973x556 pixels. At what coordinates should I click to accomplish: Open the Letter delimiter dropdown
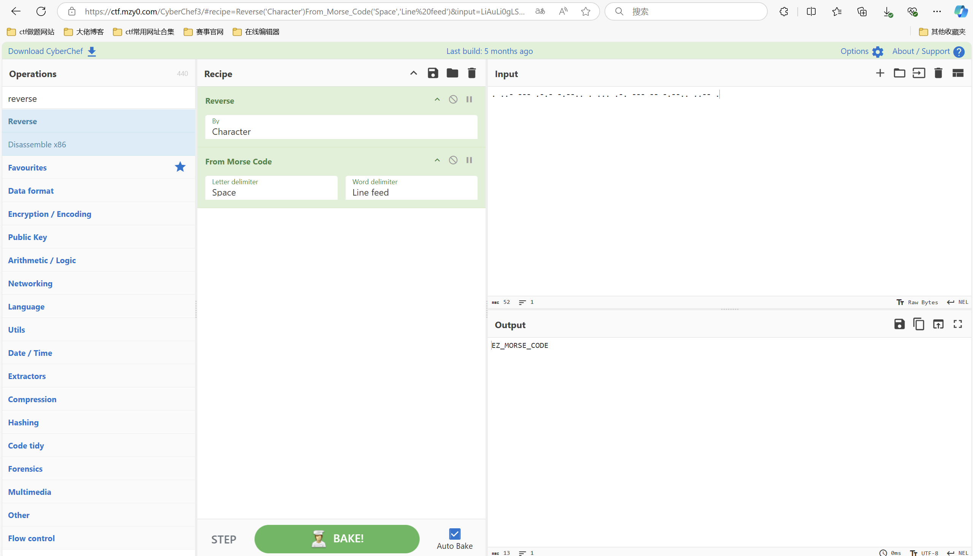tap(271, 188)
